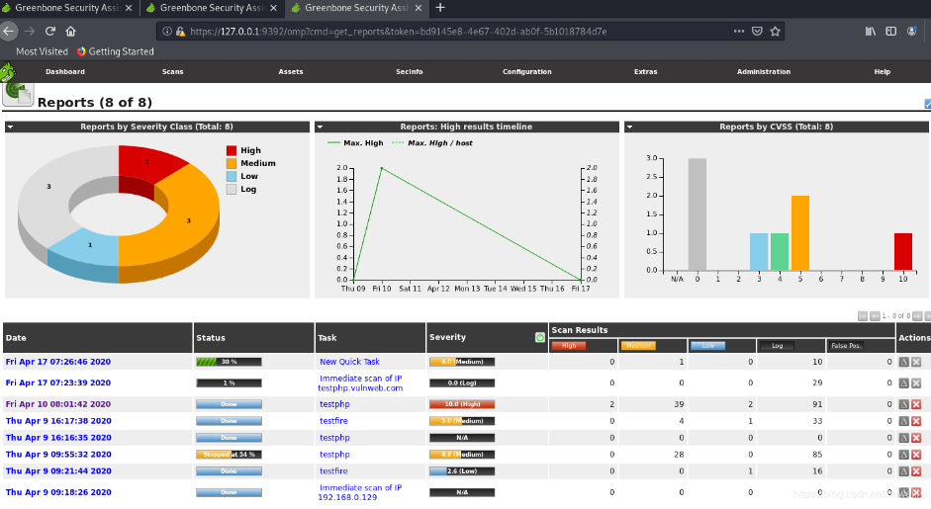Delete the testfire 5.0 Medium report

(x=916, y=421)
